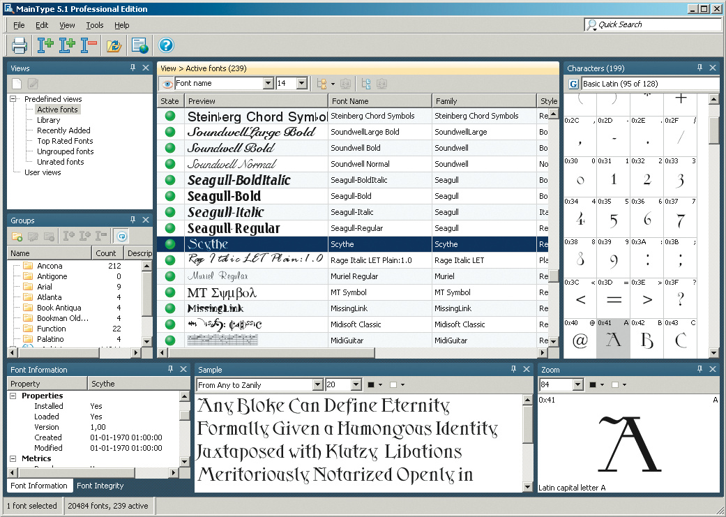This screenshot has width=726, height=517.
Task: Open the Help menu
Action: click(x=122, y=25)
